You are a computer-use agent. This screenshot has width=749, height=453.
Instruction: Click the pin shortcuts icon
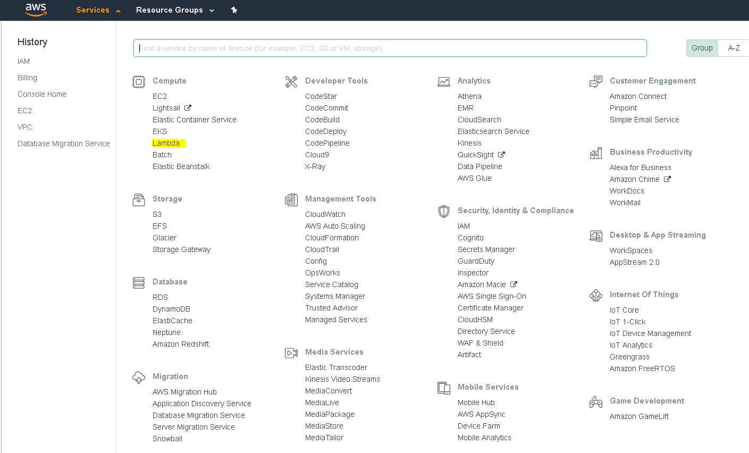pyautogui.click(x=234, y=10)
